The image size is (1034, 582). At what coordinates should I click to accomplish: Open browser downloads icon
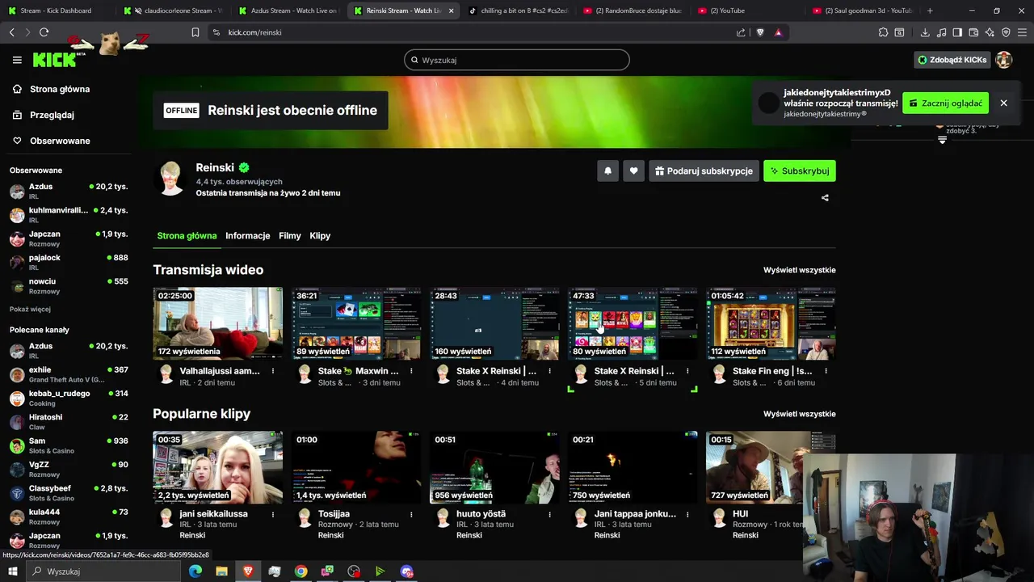click(x=925, y=32)
